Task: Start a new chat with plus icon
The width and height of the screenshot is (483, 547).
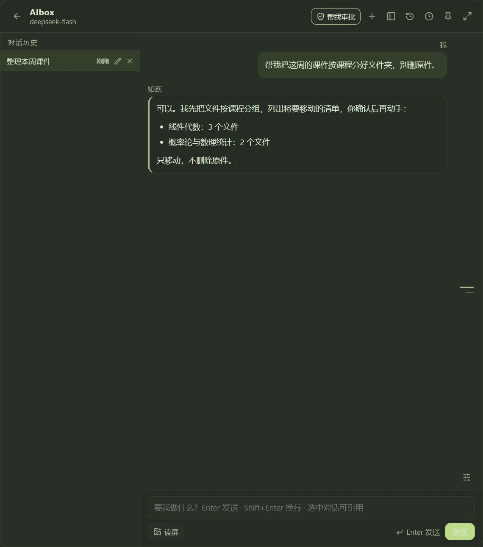Action: (x=372, y=17)
